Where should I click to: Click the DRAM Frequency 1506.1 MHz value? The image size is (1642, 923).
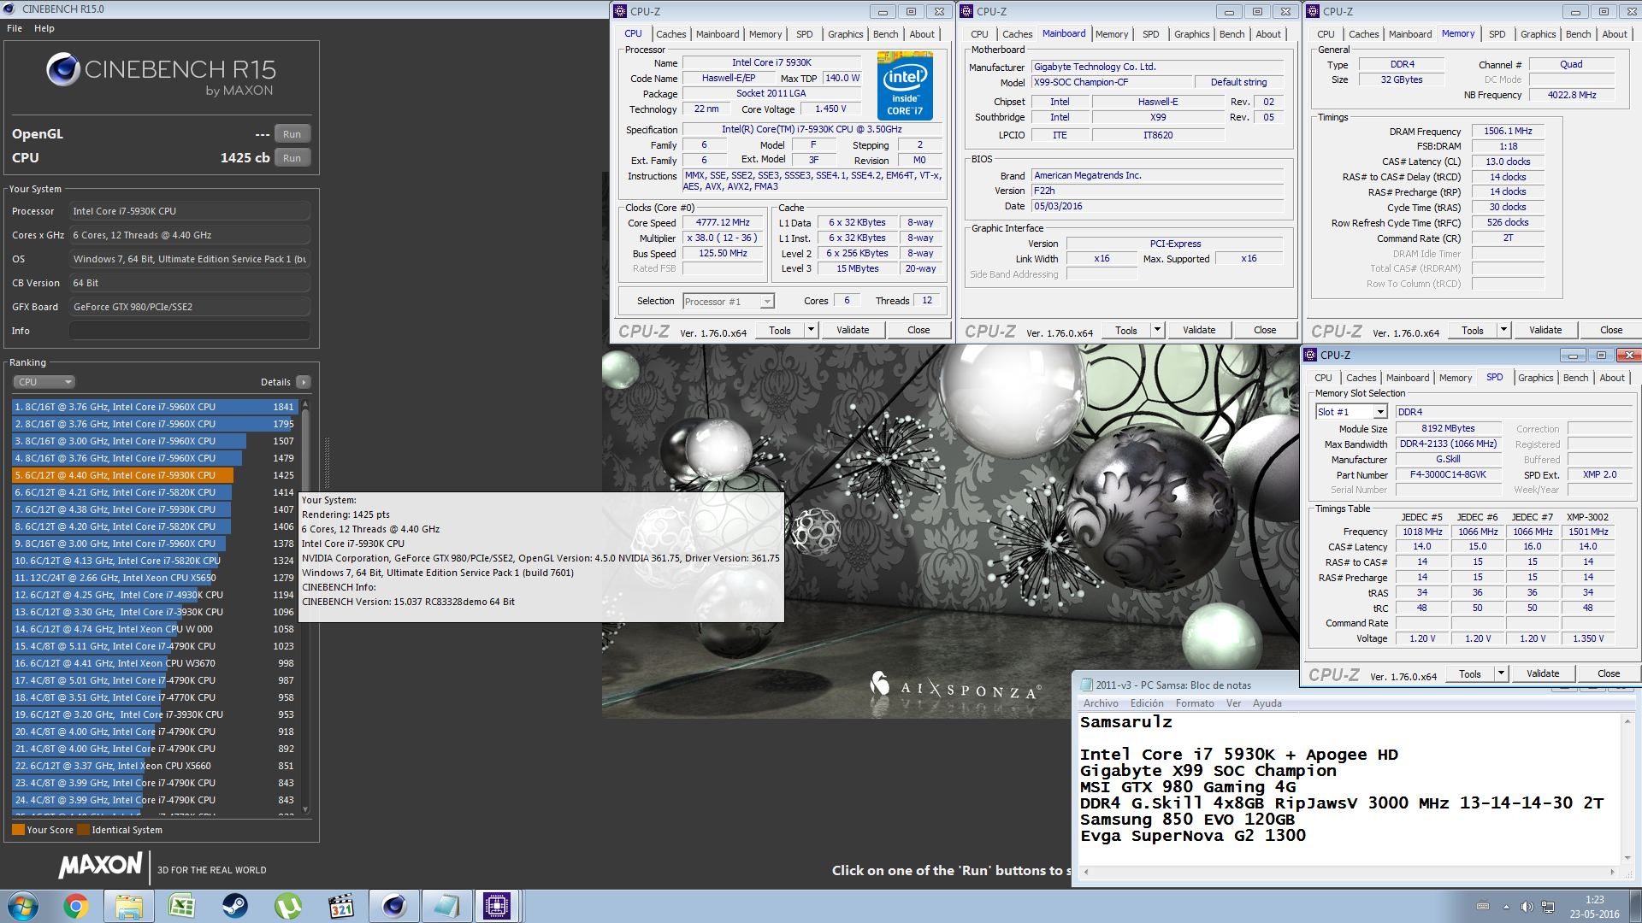click(1508, 131)
